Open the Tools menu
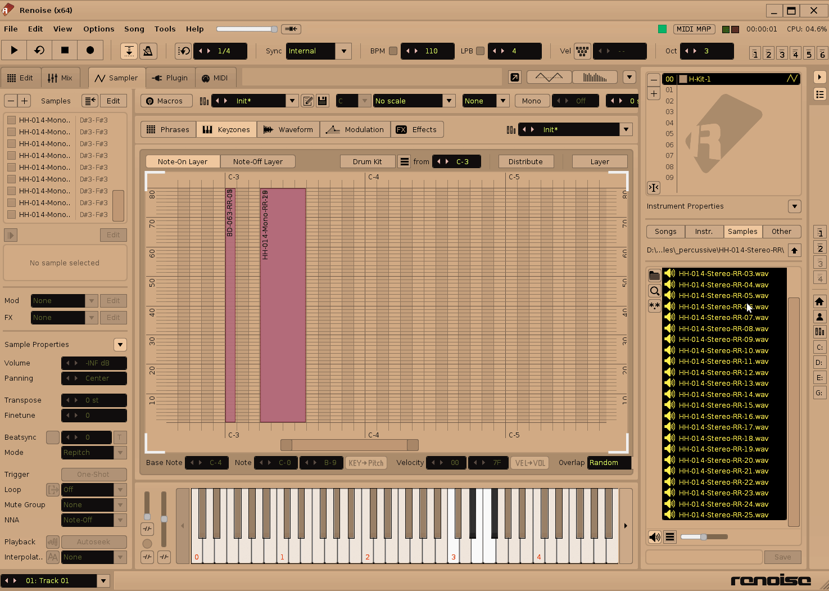Screen dimensions: 829x591 [x=165, y=29]
